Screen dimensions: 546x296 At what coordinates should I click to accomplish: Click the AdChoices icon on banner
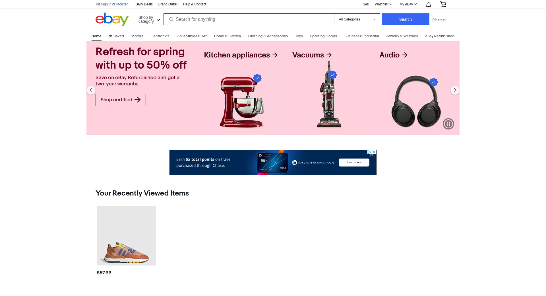click(369, 152)
